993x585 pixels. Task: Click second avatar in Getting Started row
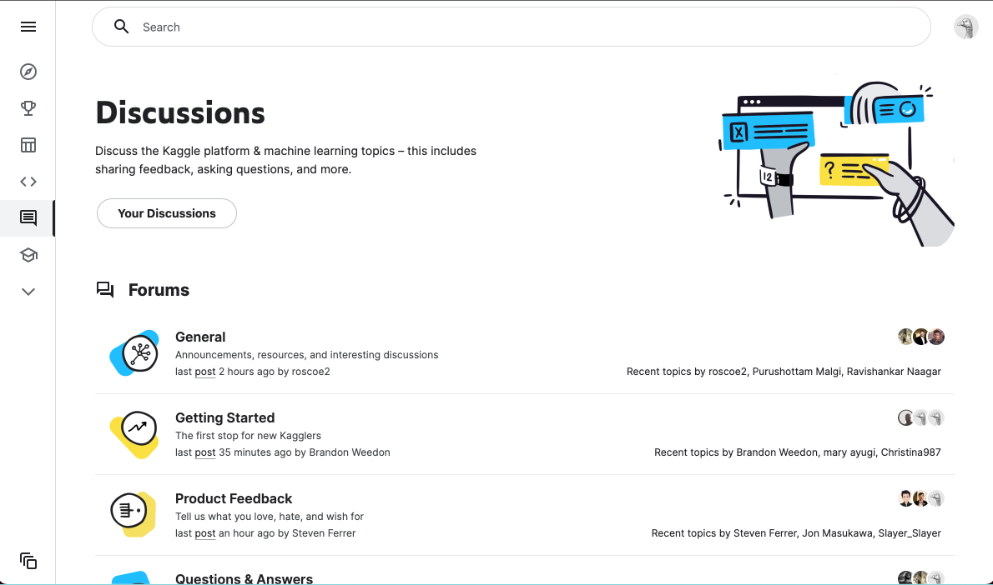(920, 417)
